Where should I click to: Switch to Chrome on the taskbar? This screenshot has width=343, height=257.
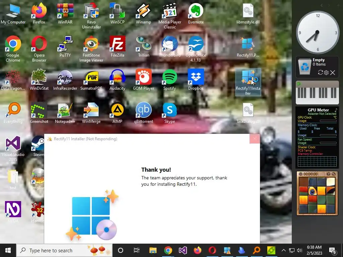coord(168,250)
